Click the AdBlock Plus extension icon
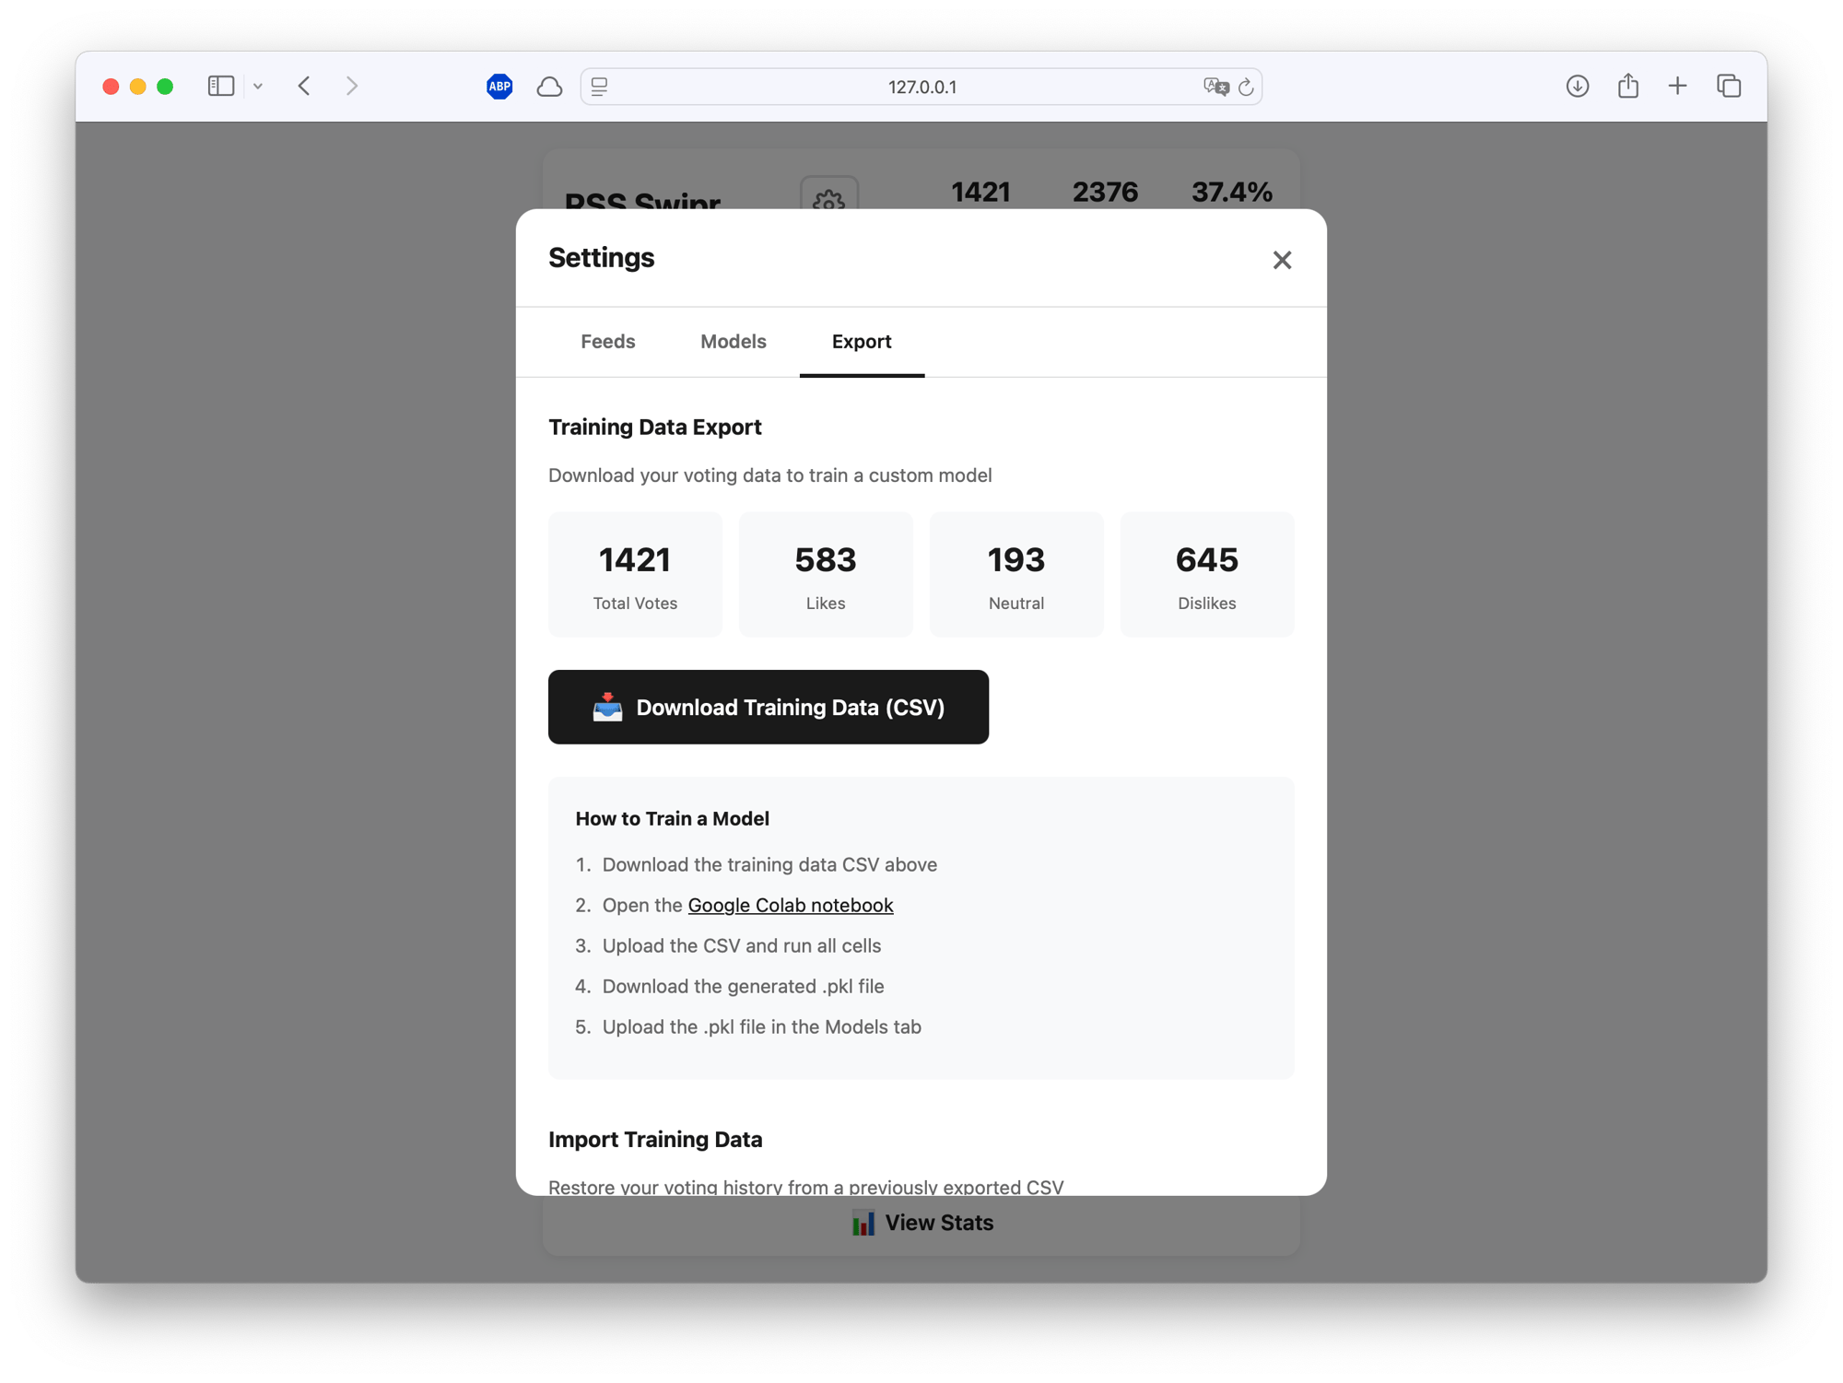The image size is (1843, 1383). tap(499, 87)
